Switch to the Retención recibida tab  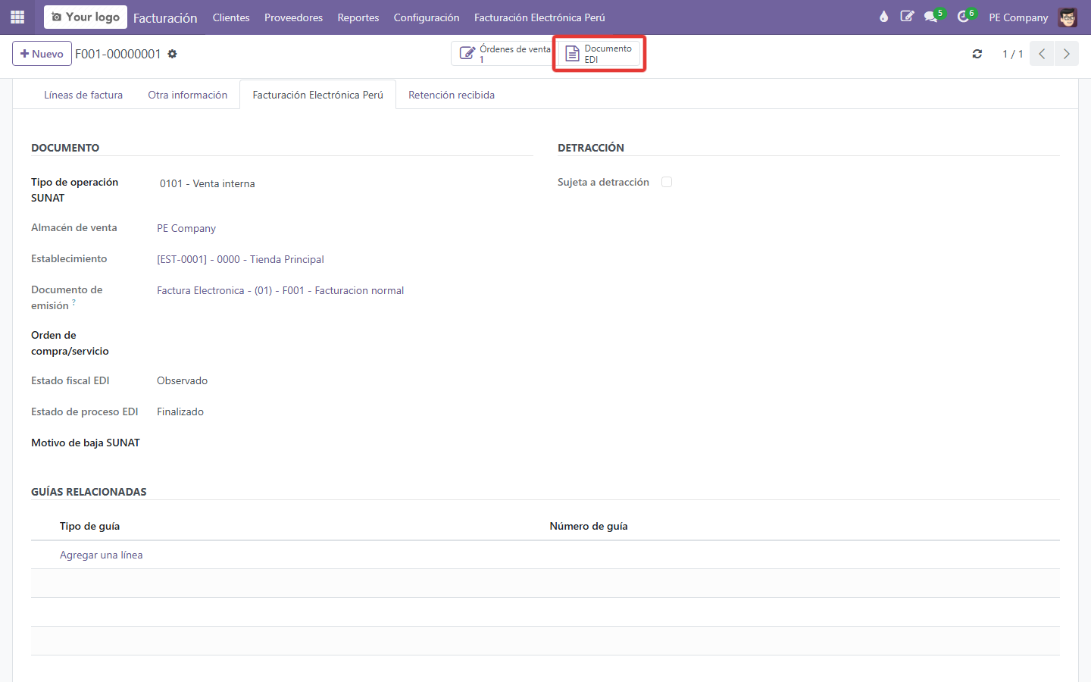pyautogui.click(x=452, y=95)
